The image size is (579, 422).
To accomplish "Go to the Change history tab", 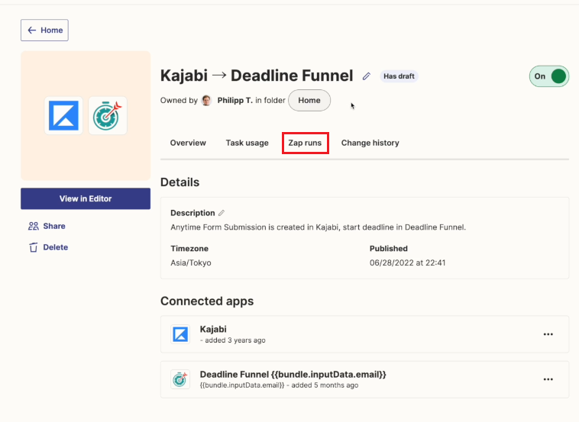I will pyautogui.click(x=370, y=143).
